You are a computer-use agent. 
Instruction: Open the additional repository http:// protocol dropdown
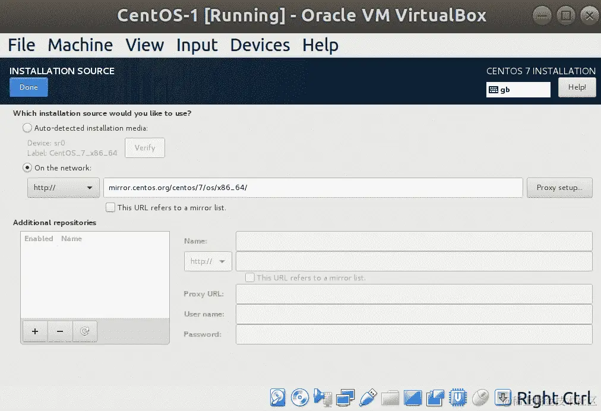208,261
